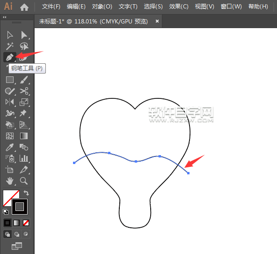
Task: Open the 效果(C) menu
Action: tap(179, 7)
